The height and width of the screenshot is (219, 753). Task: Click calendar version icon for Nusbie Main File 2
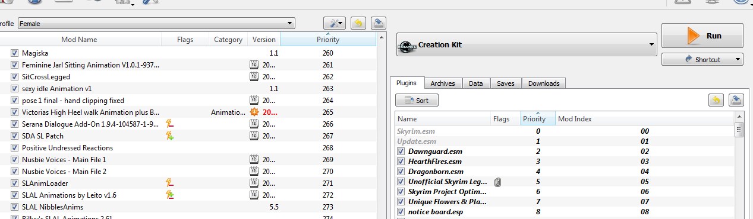tap(254, 172)
